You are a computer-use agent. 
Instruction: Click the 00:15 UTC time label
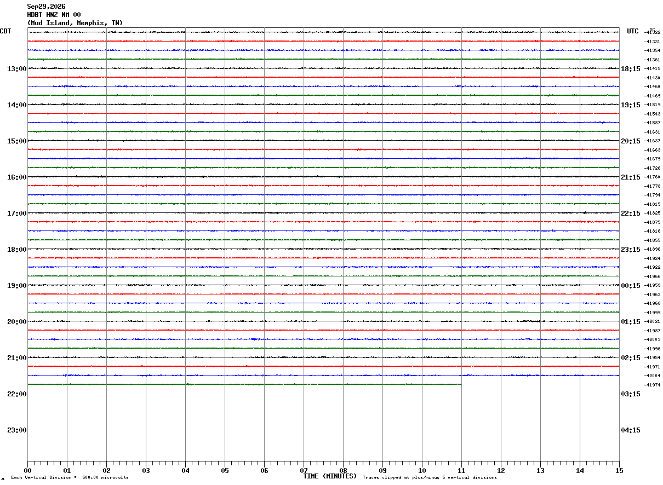click(631, 286)
